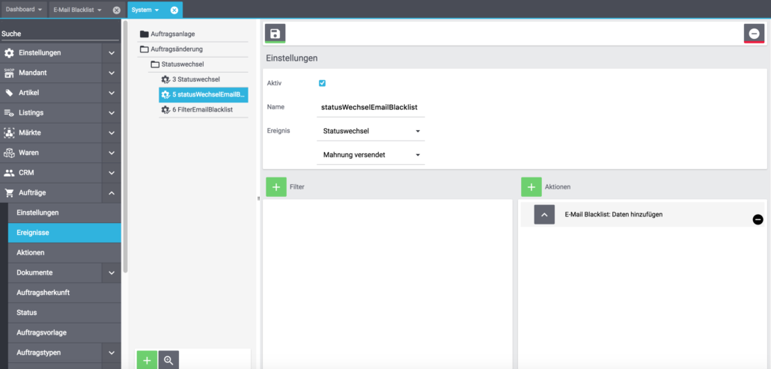Click the Listings icon in sidebar
Image resolution: width=771 pixels, height=369 pixels.
(x=9, y=113)
